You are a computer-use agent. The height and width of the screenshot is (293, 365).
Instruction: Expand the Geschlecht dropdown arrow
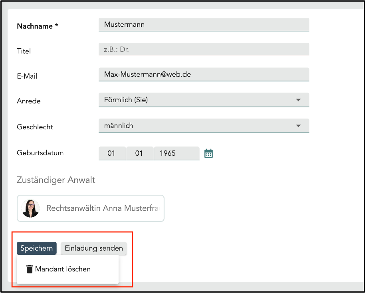pyautogui.click(x=298, y=126)
